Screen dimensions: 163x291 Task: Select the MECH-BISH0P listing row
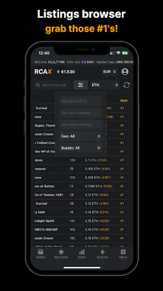click(x=81, y=230)
